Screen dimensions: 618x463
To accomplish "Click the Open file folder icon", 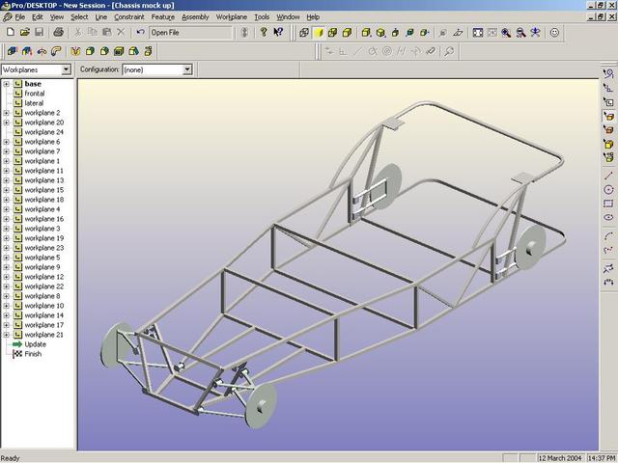I will click(x=25, y=32).
